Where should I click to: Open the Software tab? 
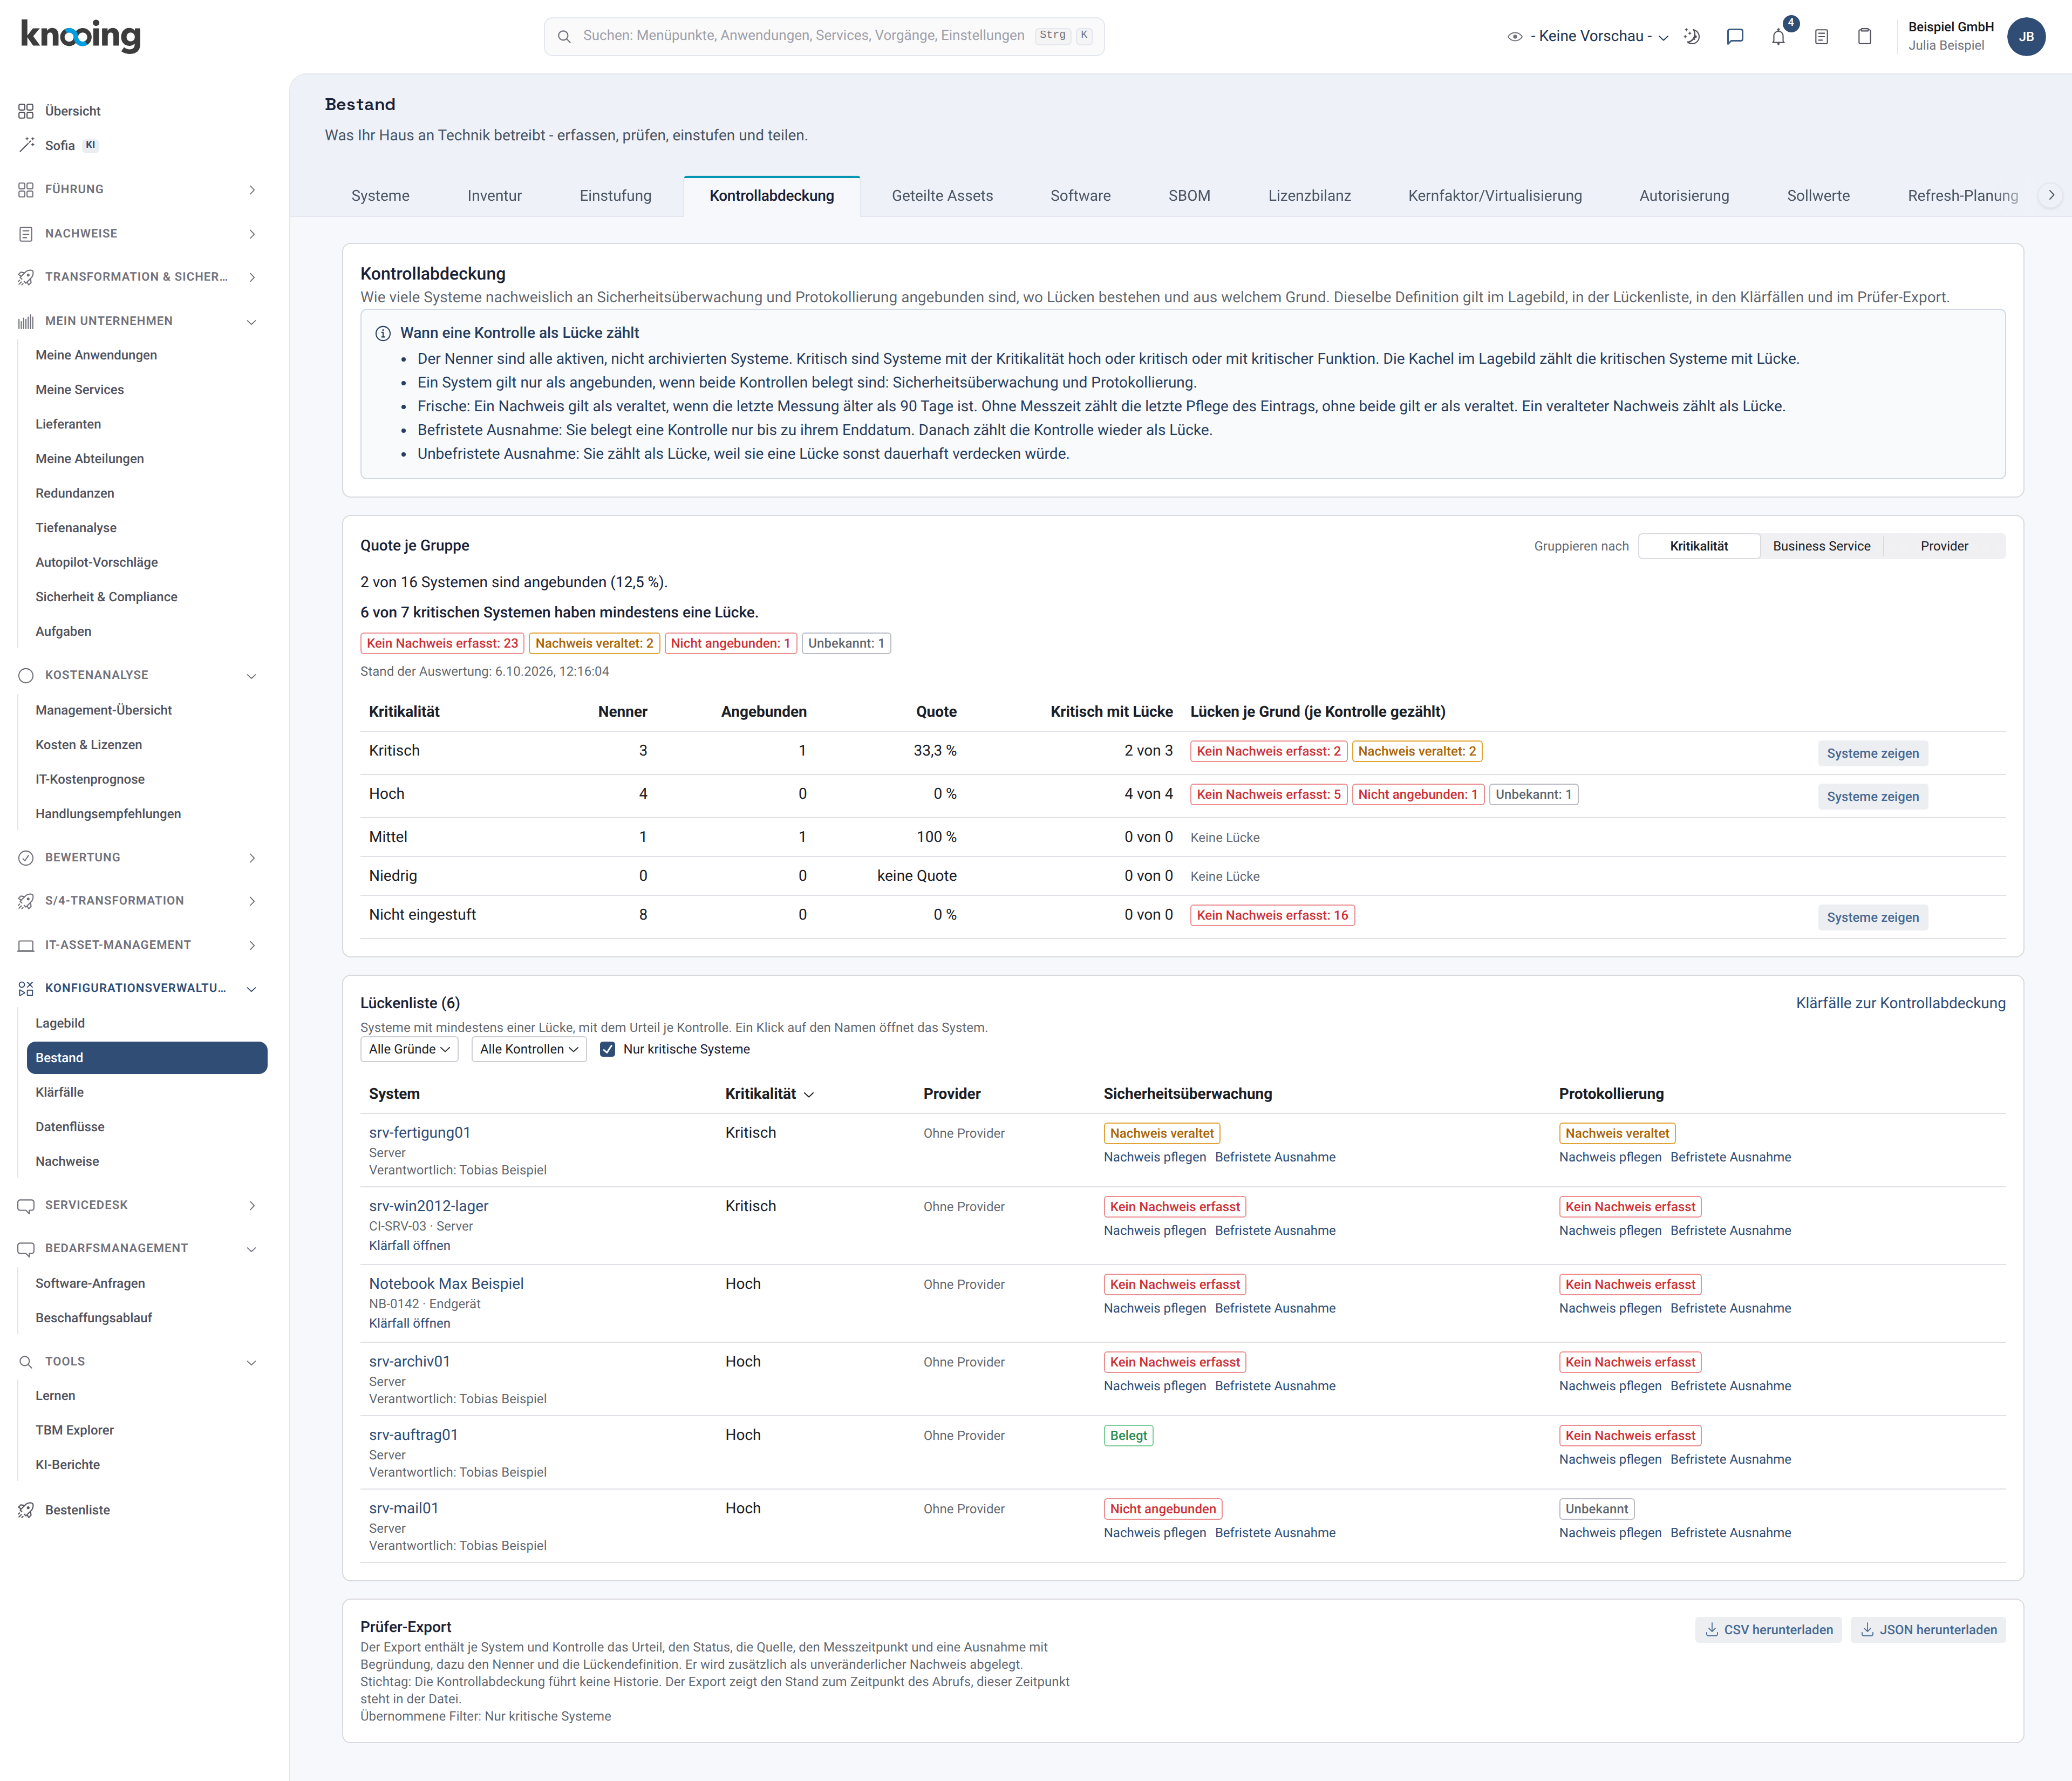click(1080, 196)
